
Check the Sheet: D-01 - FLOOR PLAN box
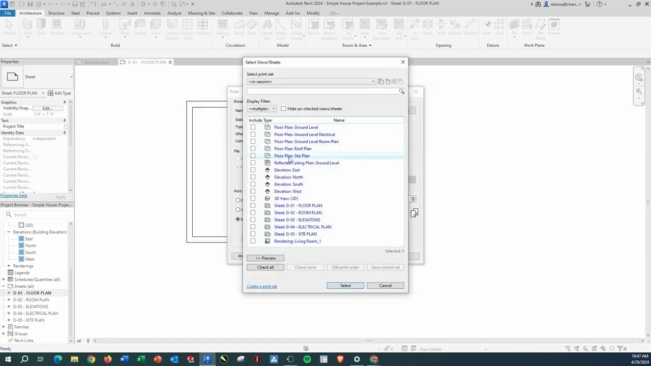pyautogui.click(x=253, y=206)
